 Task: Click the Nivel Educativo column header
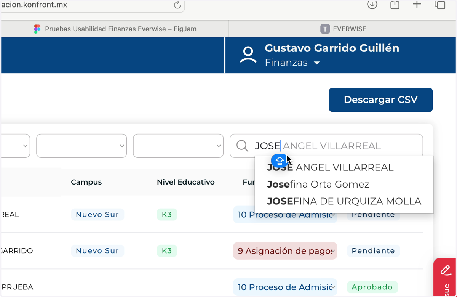(186, 182)
